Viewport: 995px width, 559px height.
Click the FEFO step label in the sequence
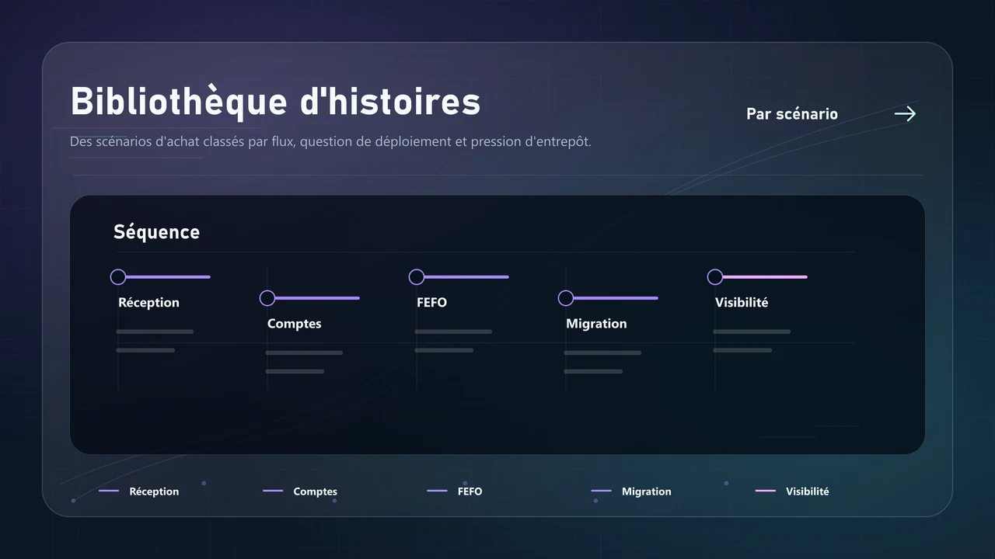tap(431, 303)
